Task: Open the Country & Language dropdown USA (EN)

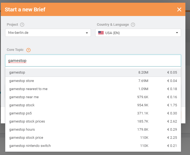Action: [138, 33]
